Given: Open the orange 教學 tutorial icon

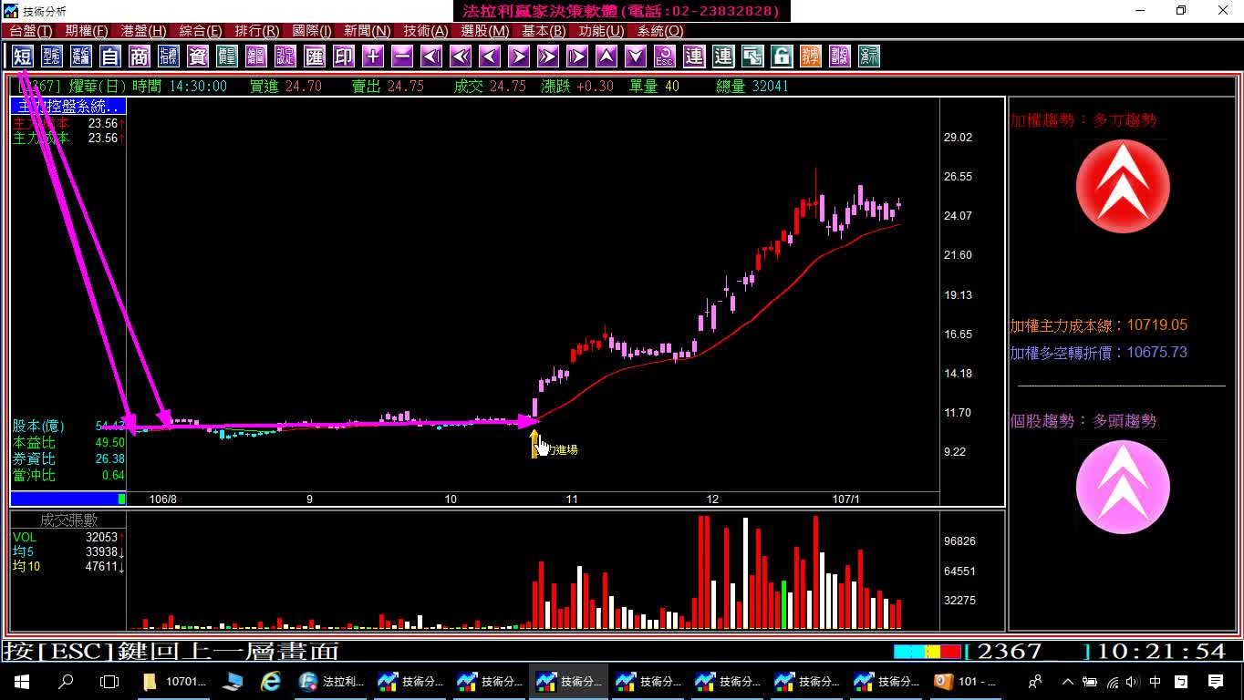Looking at the screenshot, I should (811, 57).
